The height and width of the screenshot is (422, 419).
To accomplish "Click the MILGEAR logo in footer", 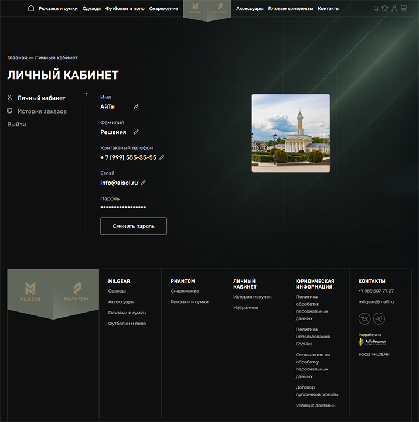I will point(30,291).
